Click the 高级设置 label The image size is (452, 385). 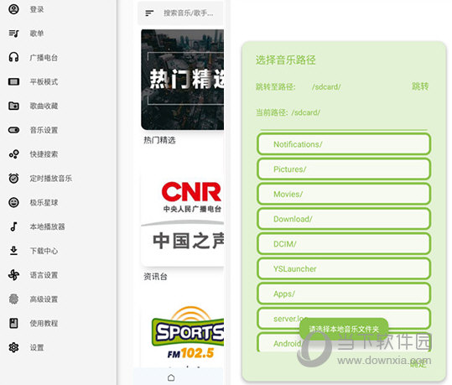44,299
